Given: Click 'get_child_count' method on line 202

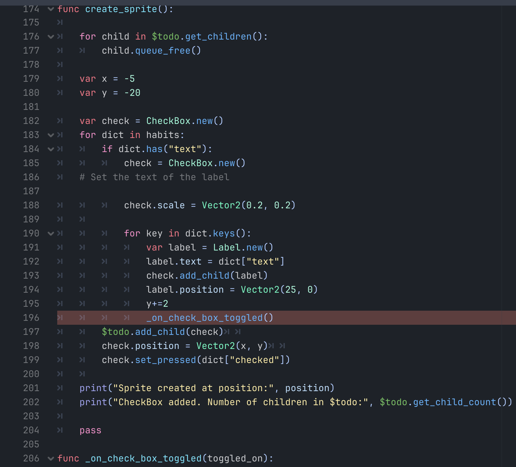Looking at the screenshot, I should click(455, 402).
